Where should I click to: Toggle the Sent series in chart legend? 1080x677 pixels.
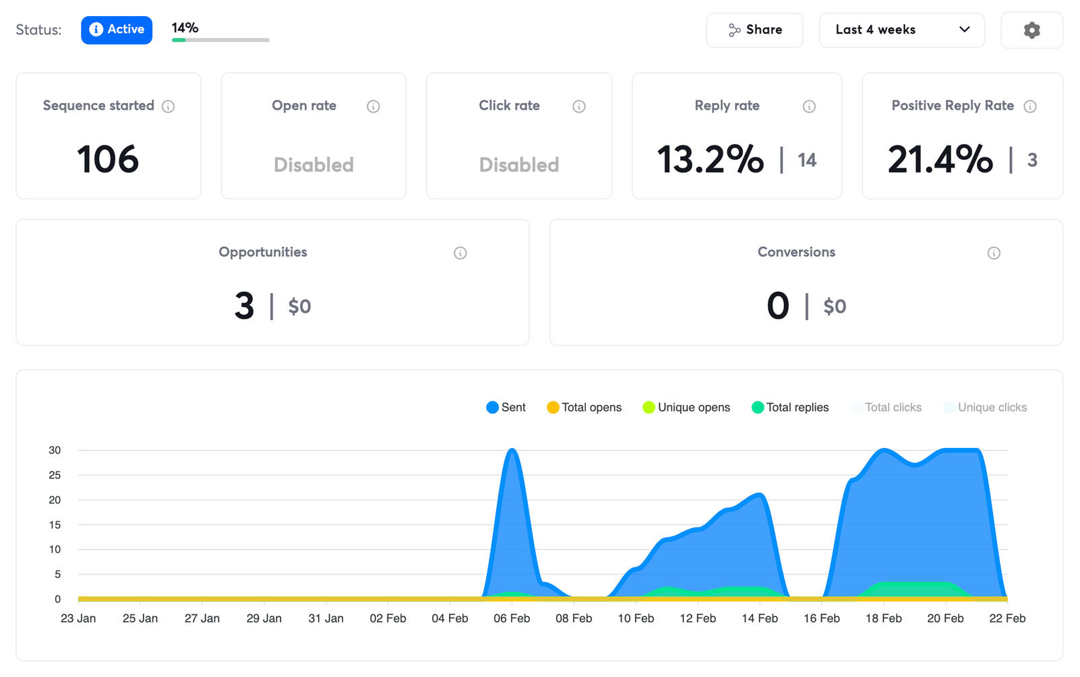click(506, 408)
